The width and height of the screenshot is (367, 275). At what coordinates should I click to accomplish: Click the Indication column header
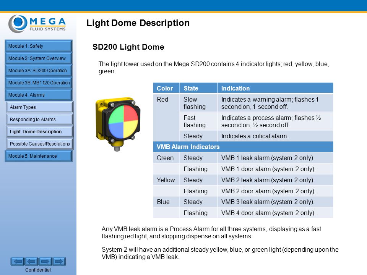tap(275, 88)
